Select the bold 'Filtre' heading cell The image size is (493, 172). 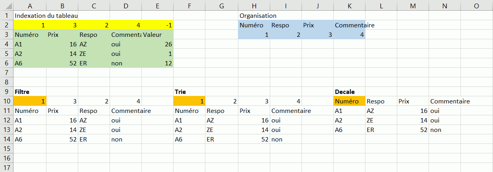(x=30, y=92)
